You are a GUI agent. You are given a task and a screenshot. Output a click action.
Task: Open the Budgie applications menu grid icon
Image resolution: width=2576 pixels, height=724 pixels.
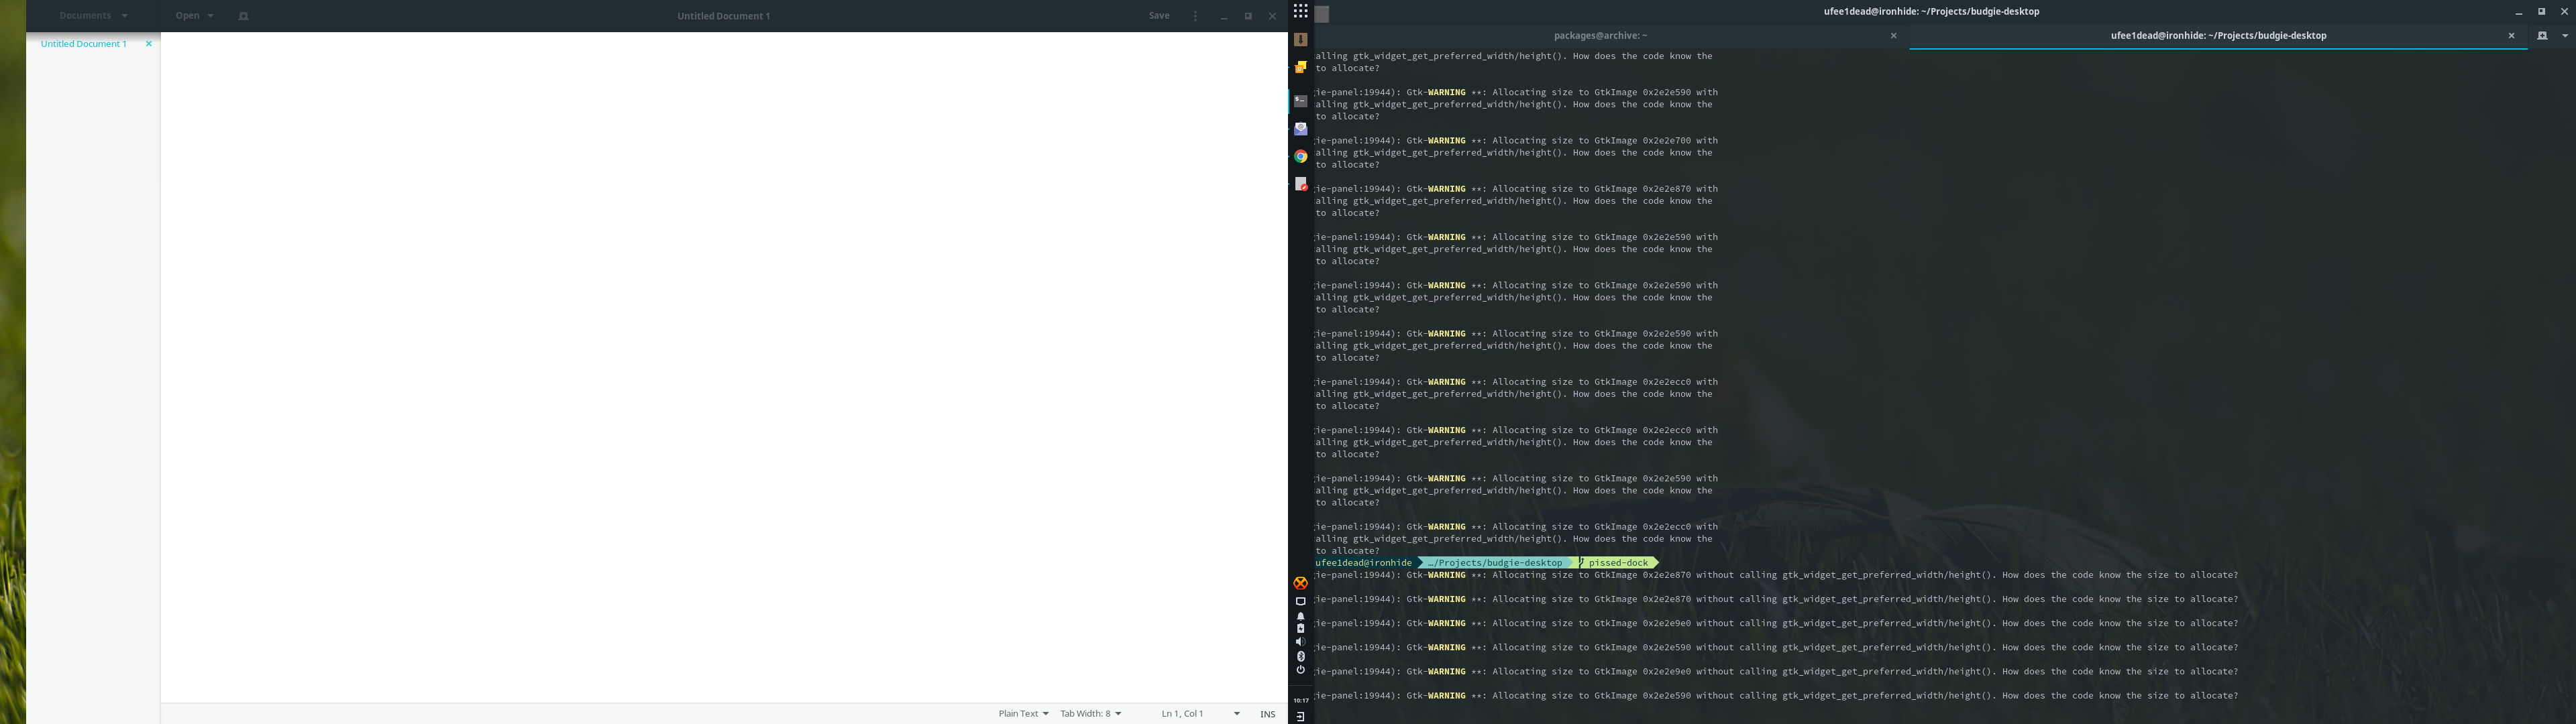click(x=1300, y=11)
